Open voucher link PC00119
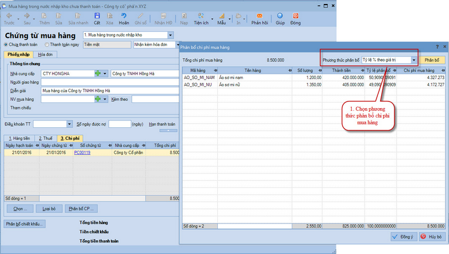The width and height of the screenshot is (449, 254). point(82,153)
